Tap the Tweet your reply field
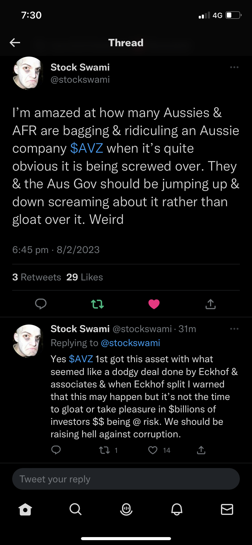This screenshot has width=252, height=545. [x=126, y=479]
